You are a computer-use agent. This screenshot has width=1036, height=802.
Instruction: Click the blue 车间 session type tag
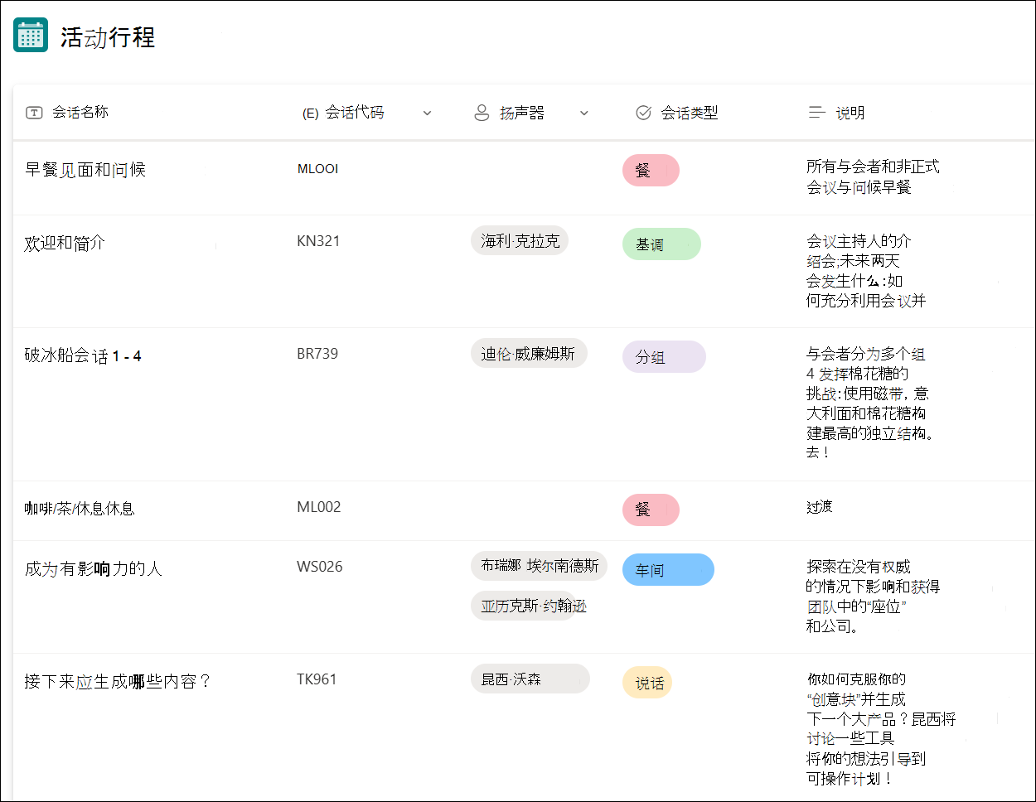click(x=668, y=570)
